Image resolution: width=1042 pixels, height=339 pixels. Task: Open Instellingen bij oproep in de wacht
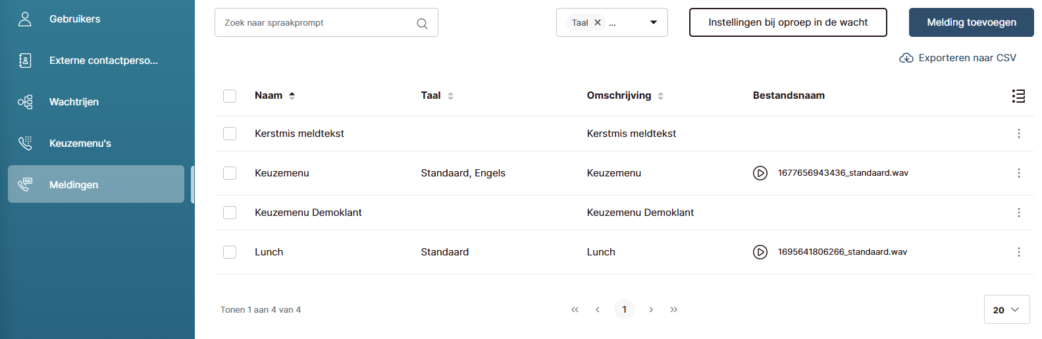pyautogui.click(x=787, y=22)
